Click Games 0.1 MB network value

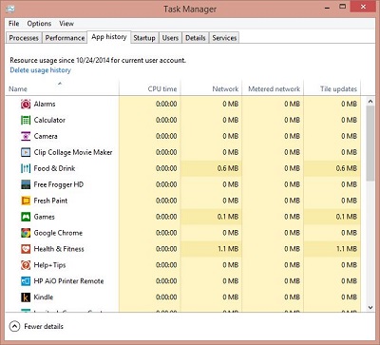228,217
